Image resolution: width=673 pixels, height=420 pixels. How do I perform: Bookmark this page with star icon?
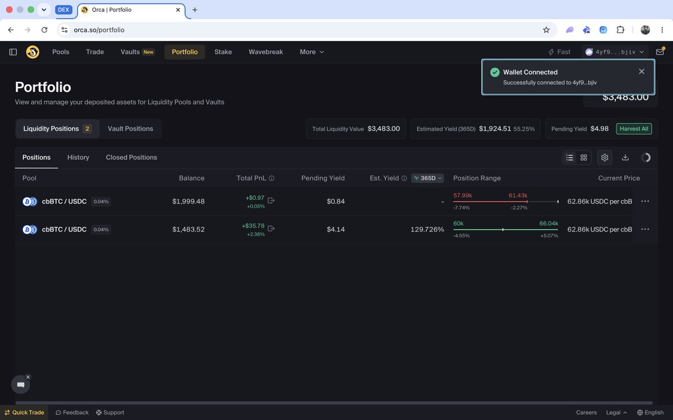pos(546,30)
